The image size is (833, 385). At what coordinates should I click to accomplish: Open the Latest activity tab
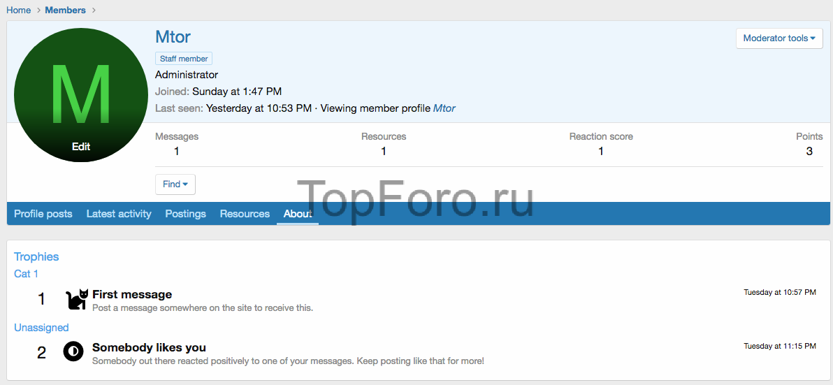click(x=119, y=214)
